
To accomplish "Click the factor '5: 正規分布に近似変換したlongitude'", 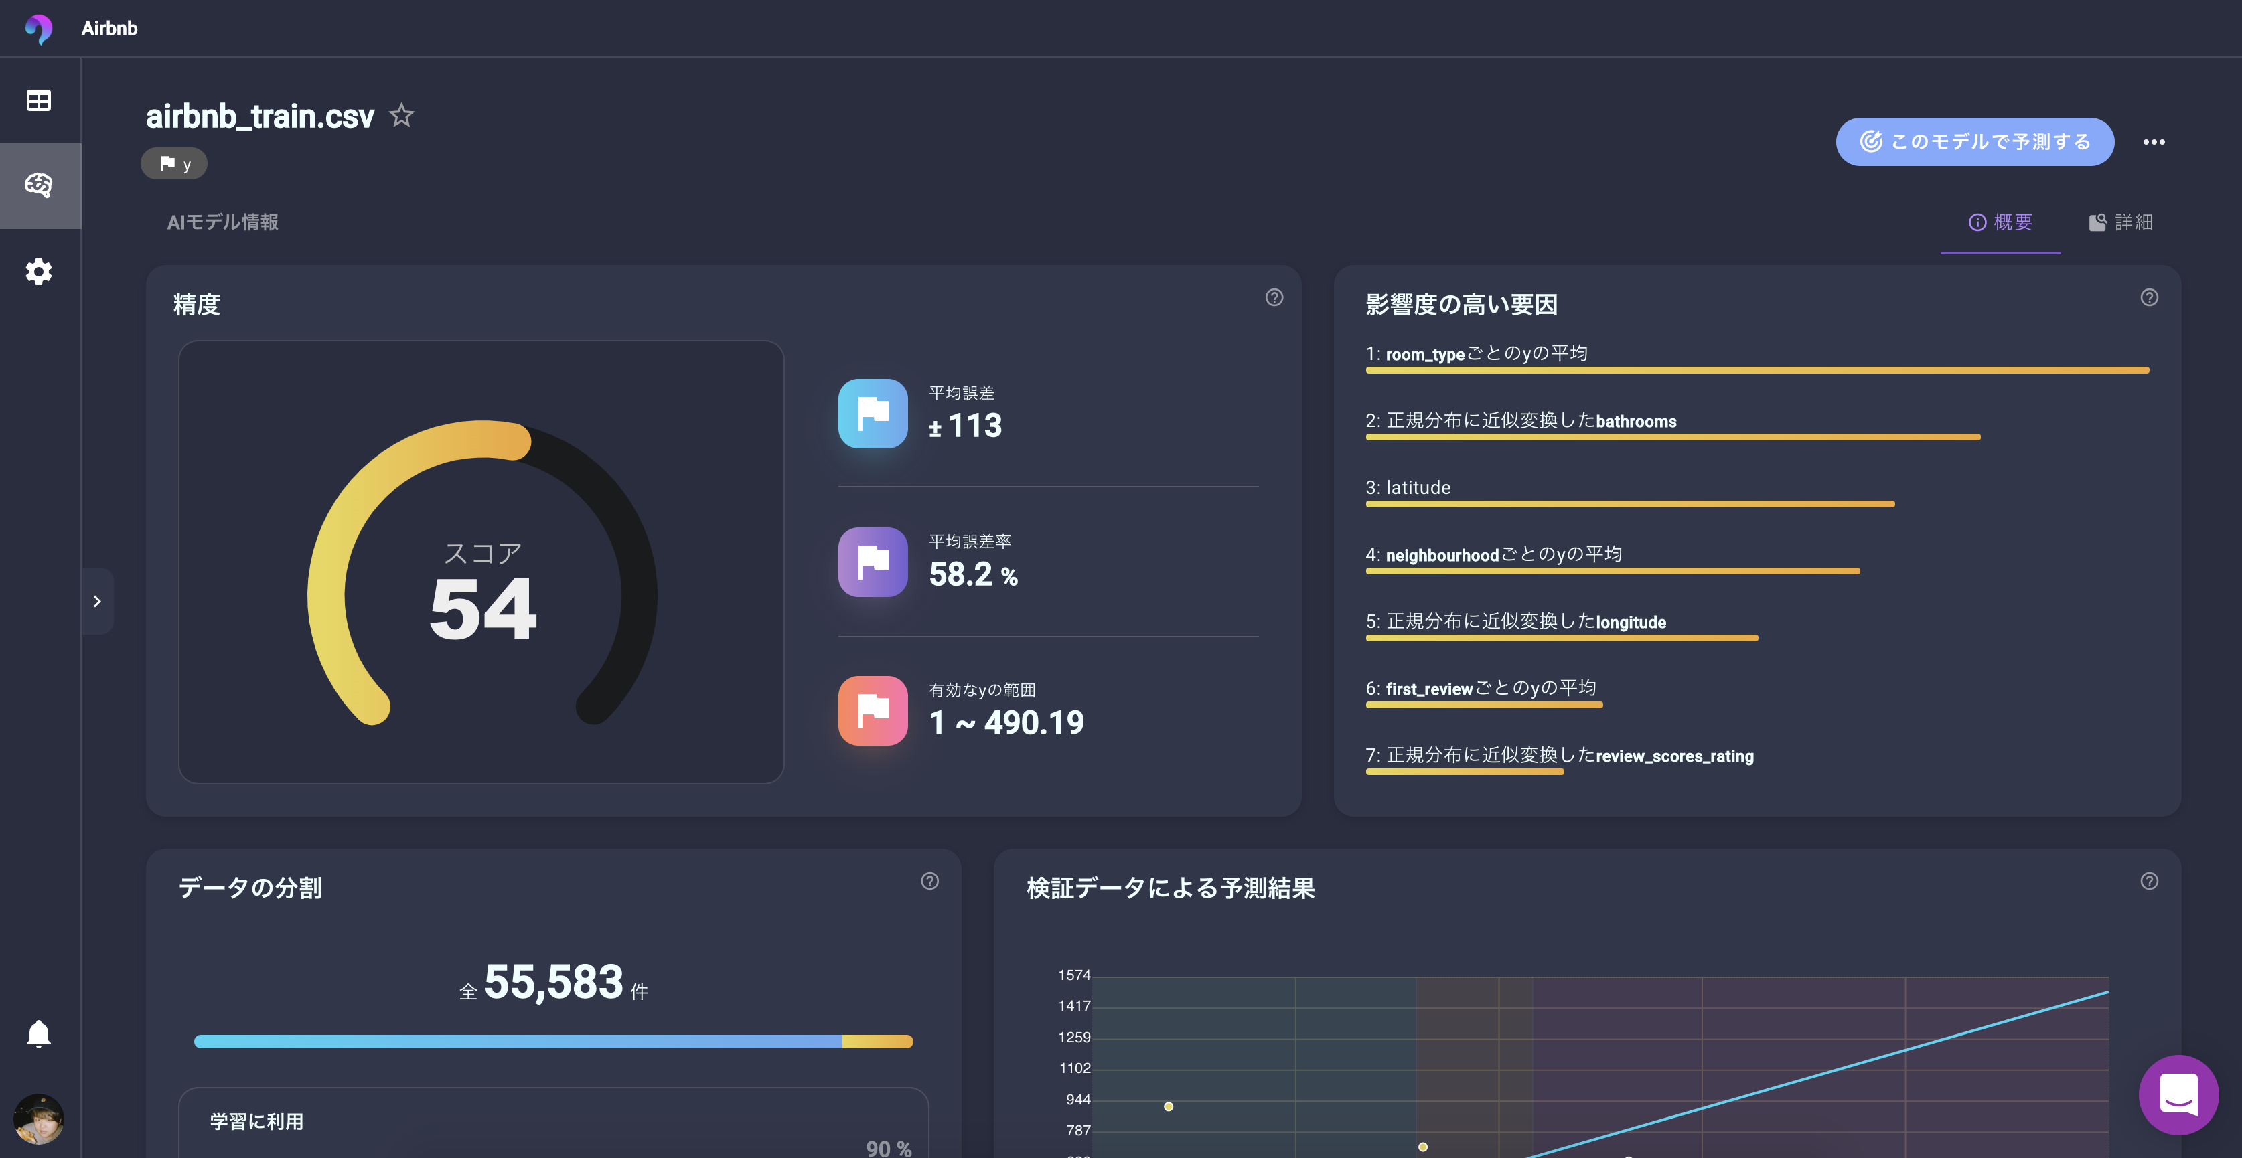I will click(1516, 621).
